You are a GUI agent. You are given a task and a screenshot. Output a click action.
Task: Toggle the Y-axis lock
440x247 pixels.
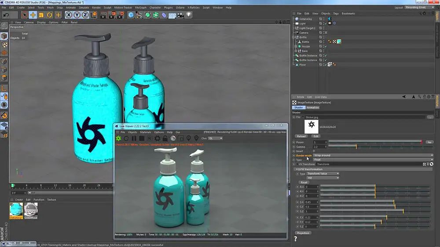click(x=77, y=15)
